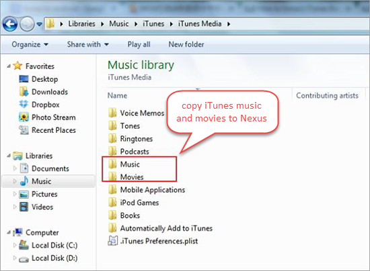
Task: Click the Downloads folder icon
Action: click(x=24, y=92)
